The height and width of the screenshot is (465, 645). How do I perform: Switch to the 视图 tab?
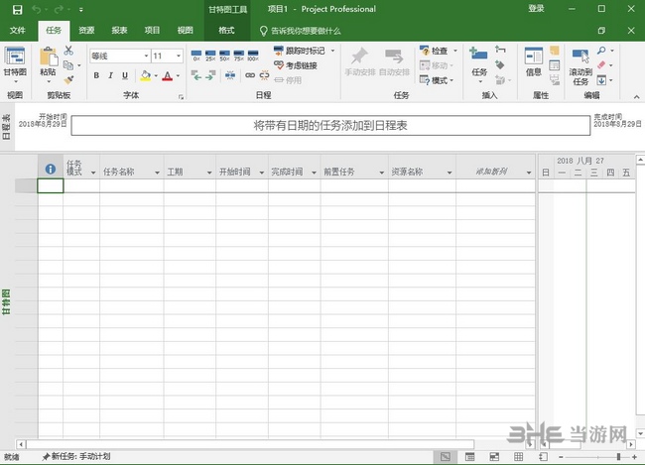coord(185,30)
